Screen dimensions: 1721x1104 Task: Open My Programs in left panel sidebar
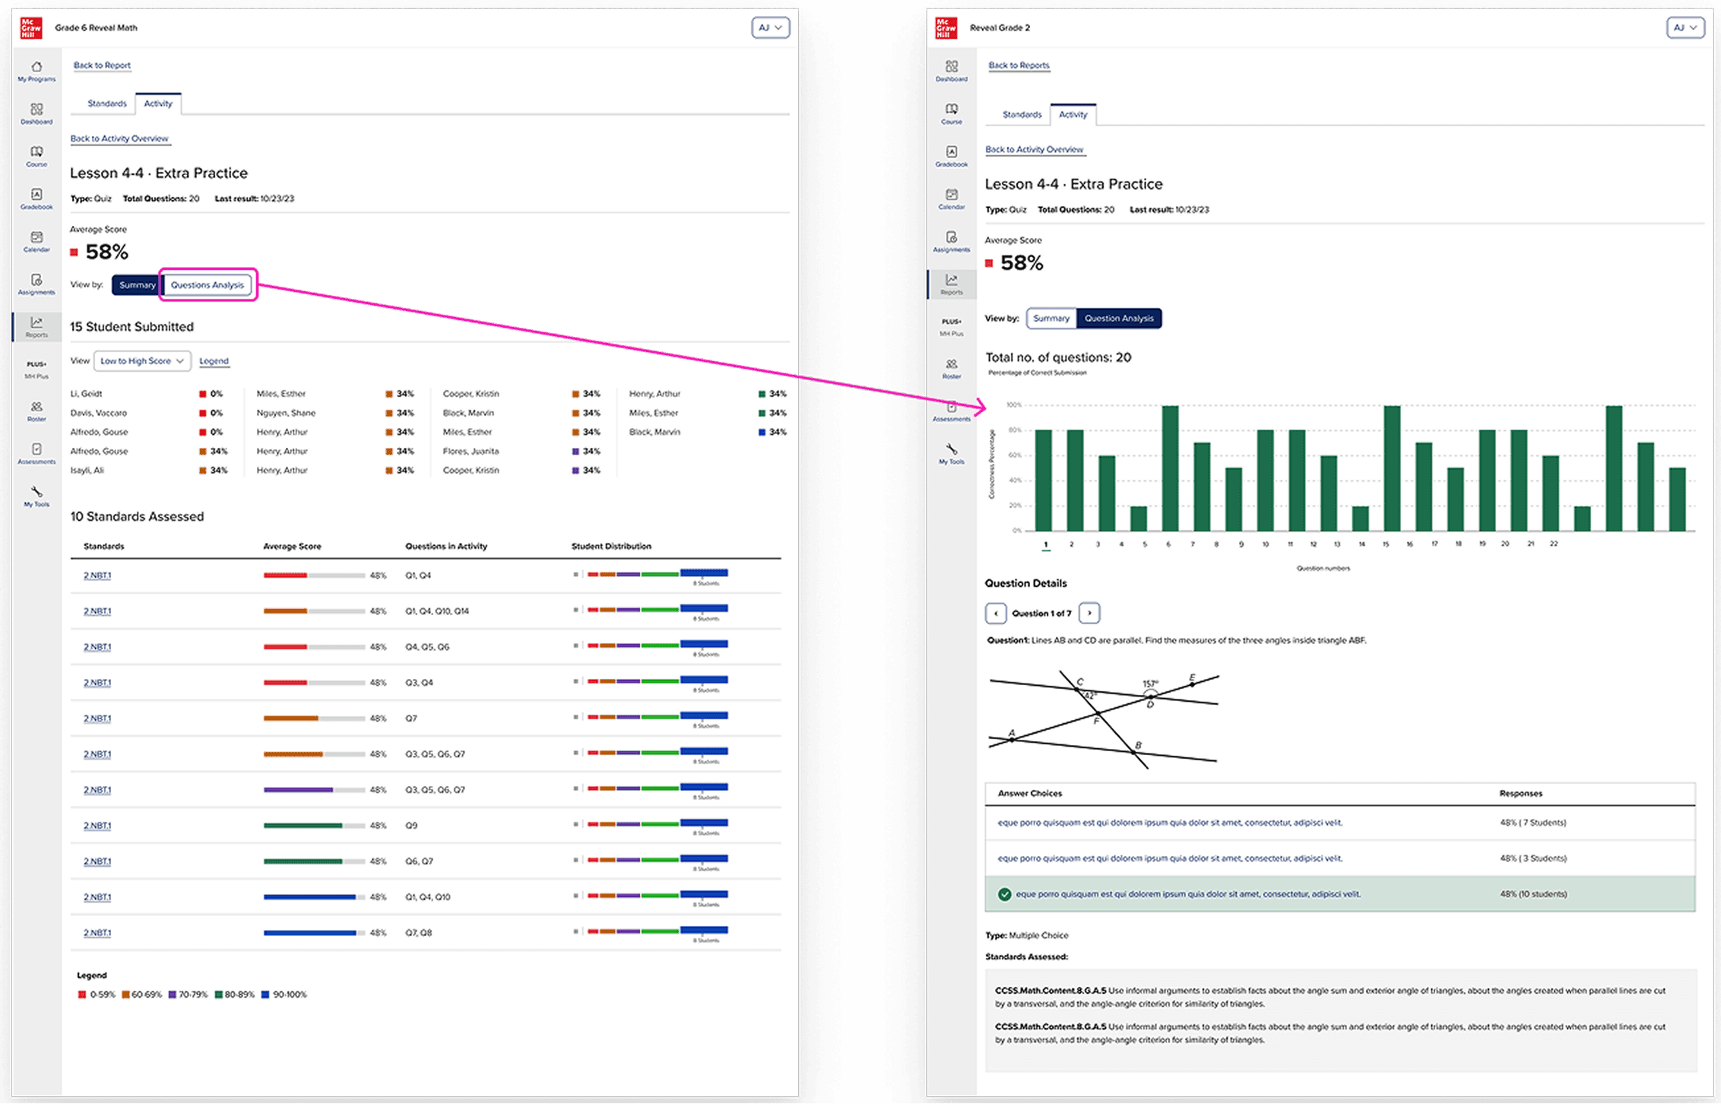click(x=36, y=71)
